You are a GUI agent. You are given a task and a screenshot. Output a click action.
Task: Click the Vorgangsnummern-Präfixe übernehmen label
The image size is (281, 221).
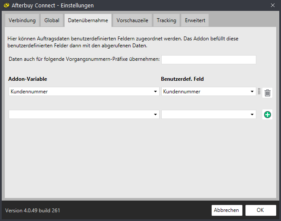[84, 59]
